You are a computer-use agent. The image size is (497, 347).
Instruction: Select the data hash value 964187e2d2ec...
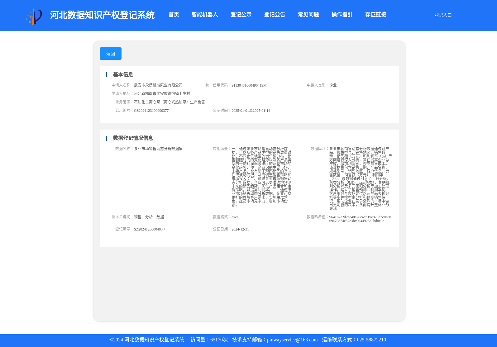coord(360,219)
